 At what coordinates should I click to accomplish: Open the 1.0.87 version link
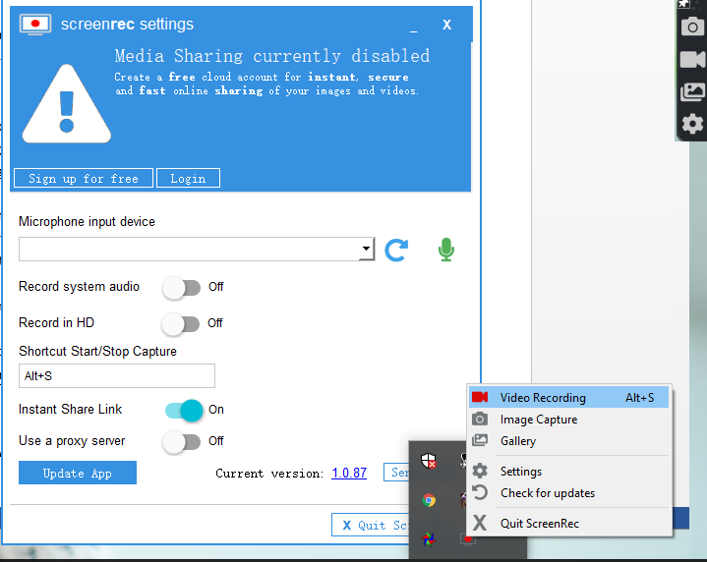click(x=349, y=473)
